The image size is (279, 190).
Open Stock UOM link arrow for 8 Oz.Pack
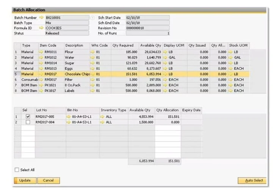[230, 85]
